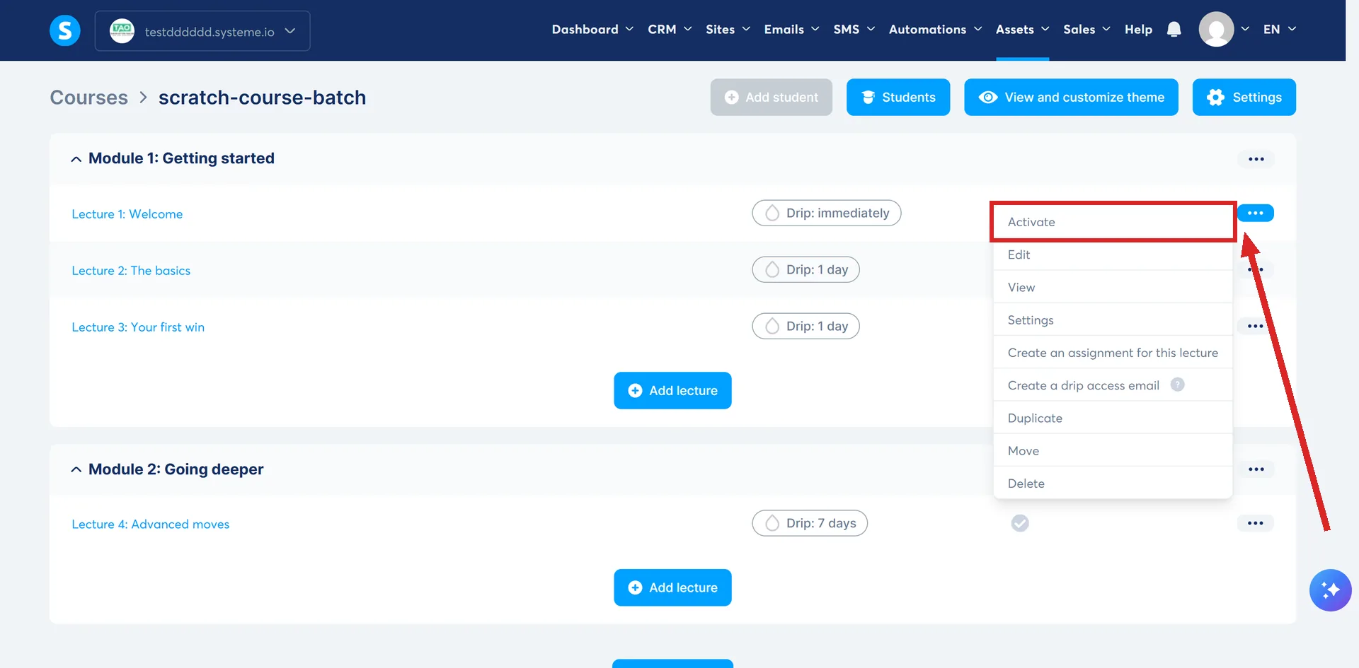This screenshot has width=1359, height=668.
Task: Choose Move in the lecture menu
Action: point(1113,451)
